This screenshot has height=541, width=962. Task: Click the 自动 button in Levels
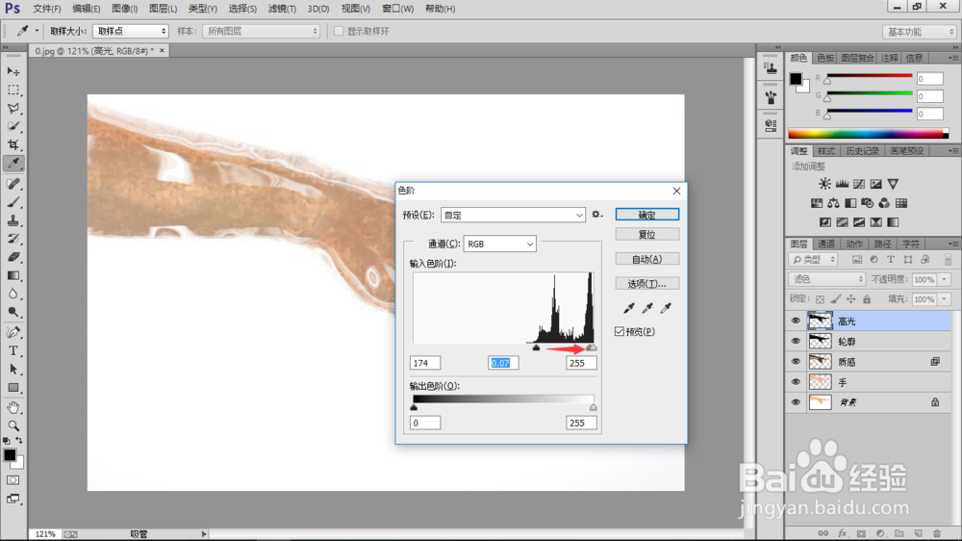[647, 259]
